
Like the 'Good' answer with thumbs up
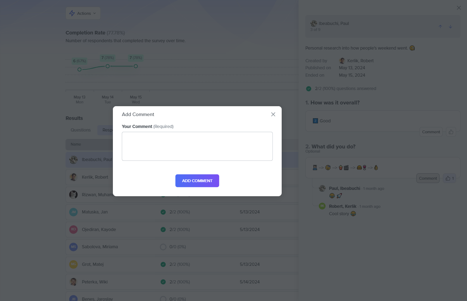point(451,132)
